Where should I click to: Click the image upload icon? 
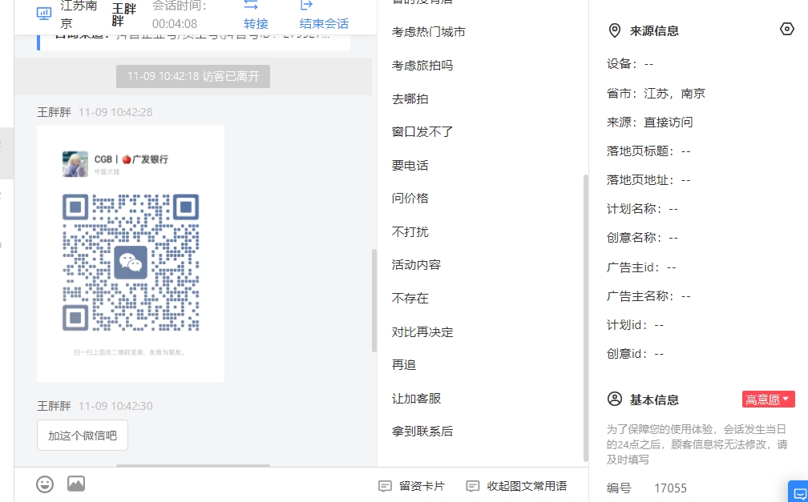[75, 484]
